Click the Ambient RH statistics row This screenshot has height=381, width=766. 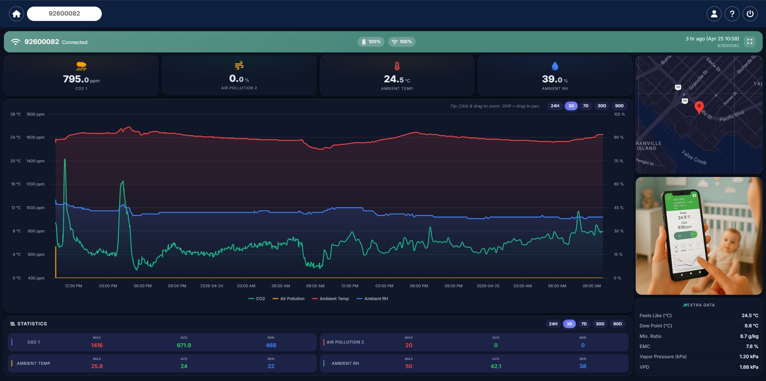[x=474, y=363]
